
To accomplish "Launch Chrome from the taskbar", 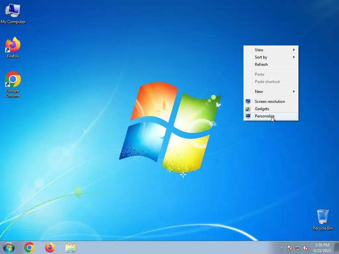I will click(x=29, y=247).
